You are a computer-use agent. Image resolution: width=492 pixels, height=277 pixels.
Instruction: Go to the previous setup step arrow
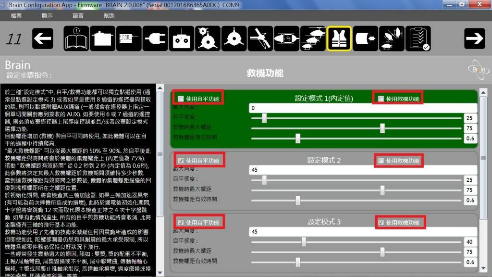tap(42, 38)
